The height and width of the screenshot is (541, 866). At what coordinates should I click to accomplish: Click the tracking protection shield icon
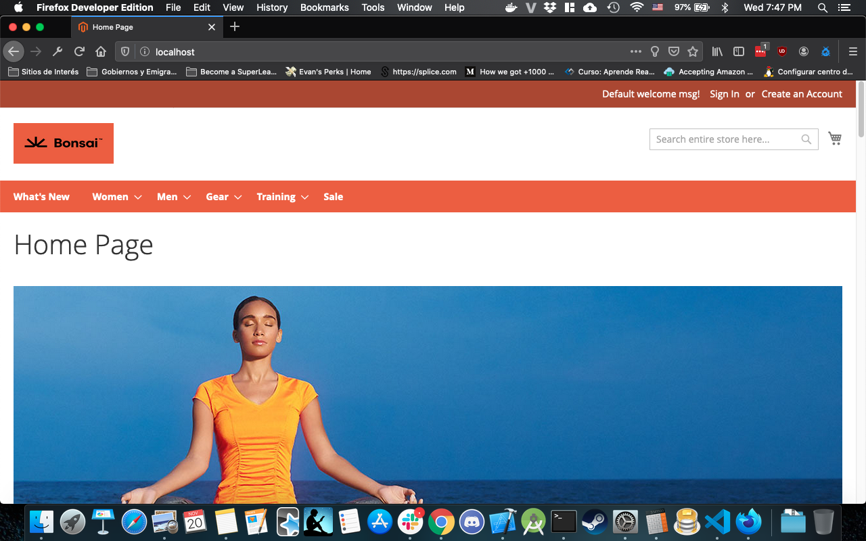pyautogui.click(x=125, y=51)
